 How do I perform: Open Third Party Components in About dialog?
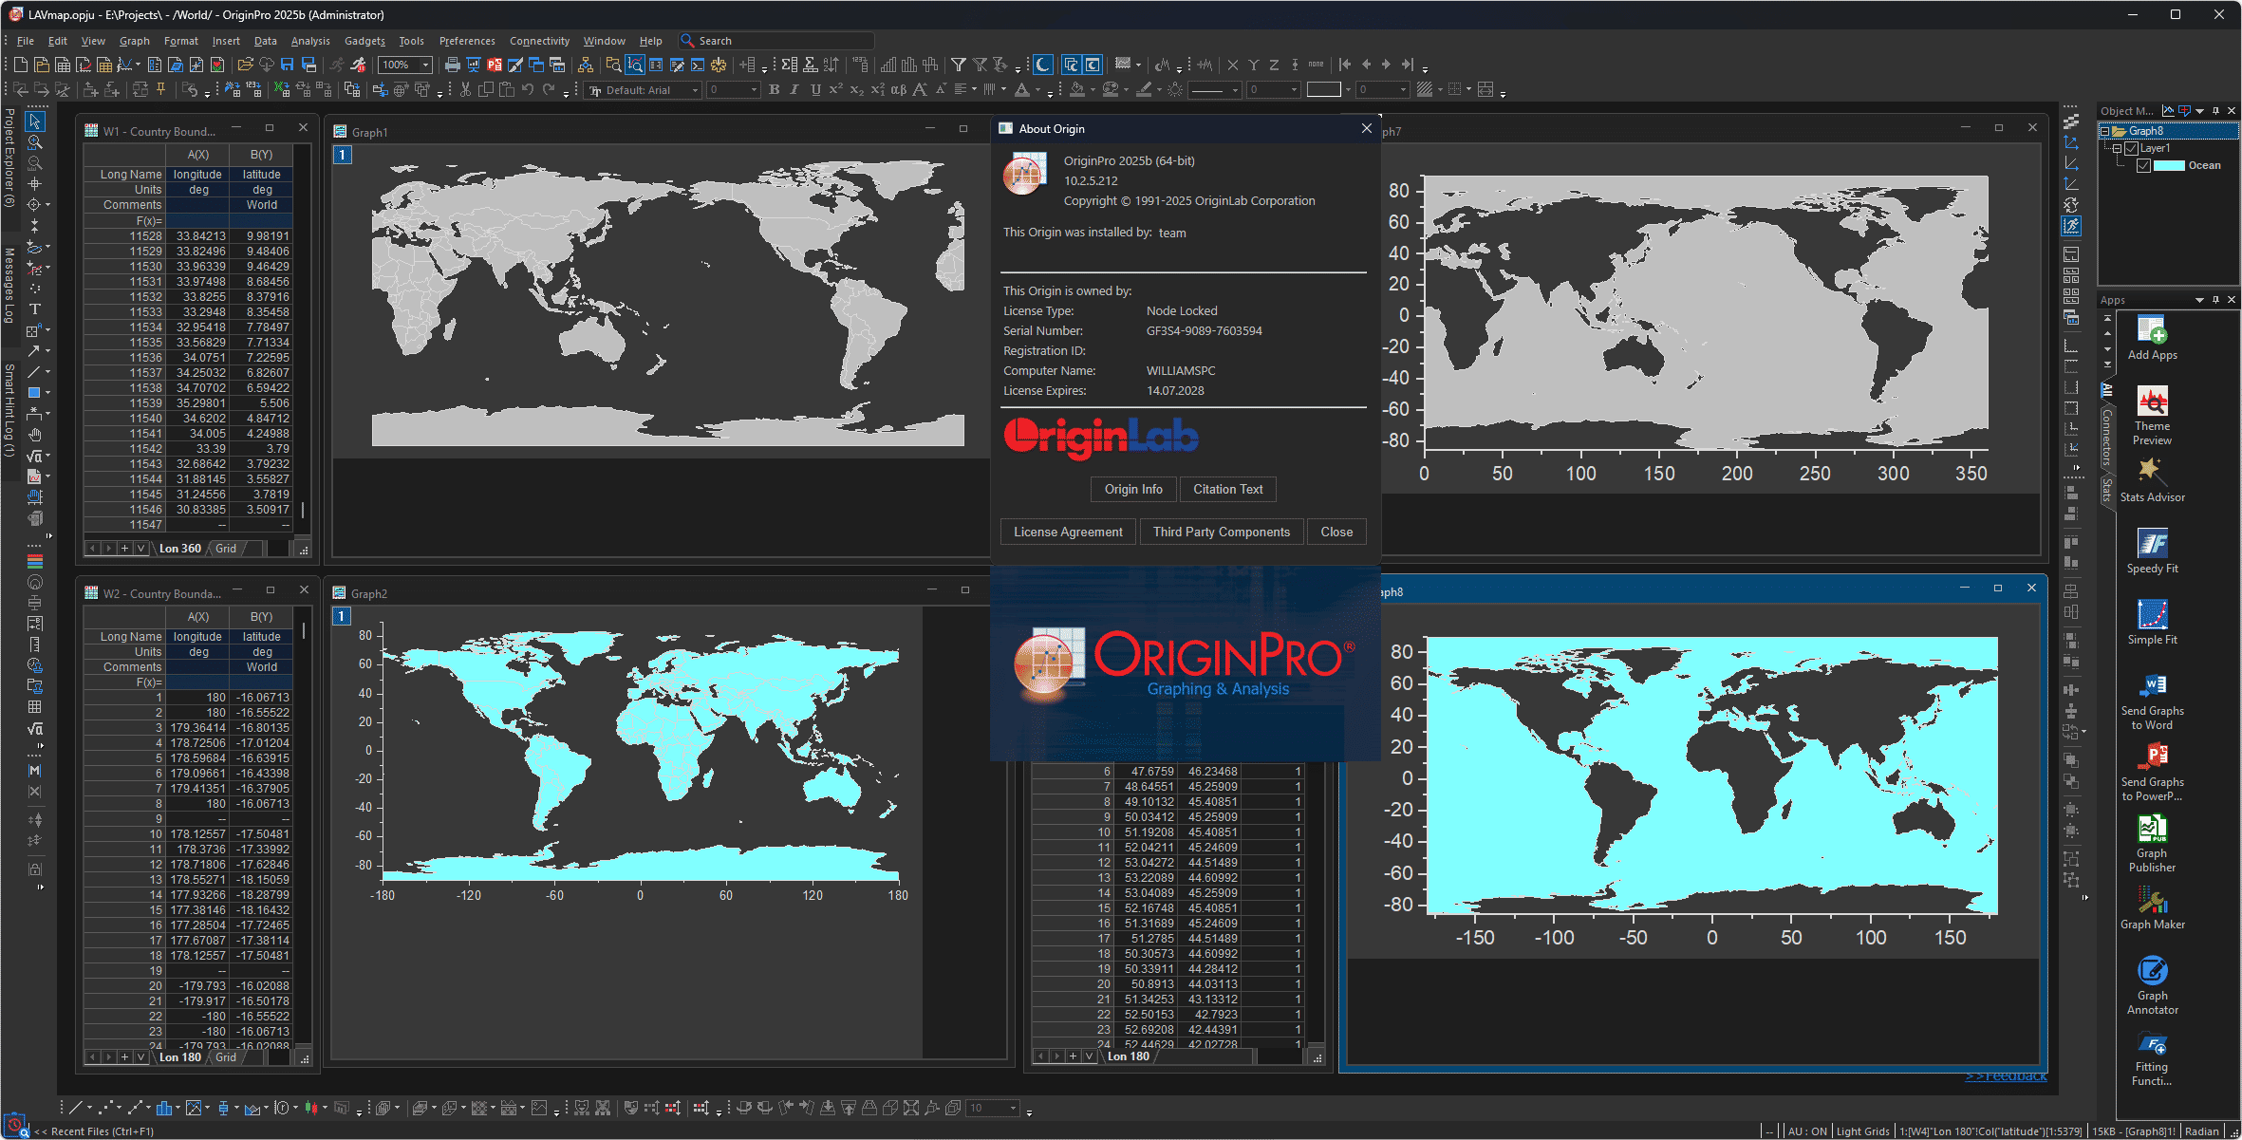click(1221, 532)
